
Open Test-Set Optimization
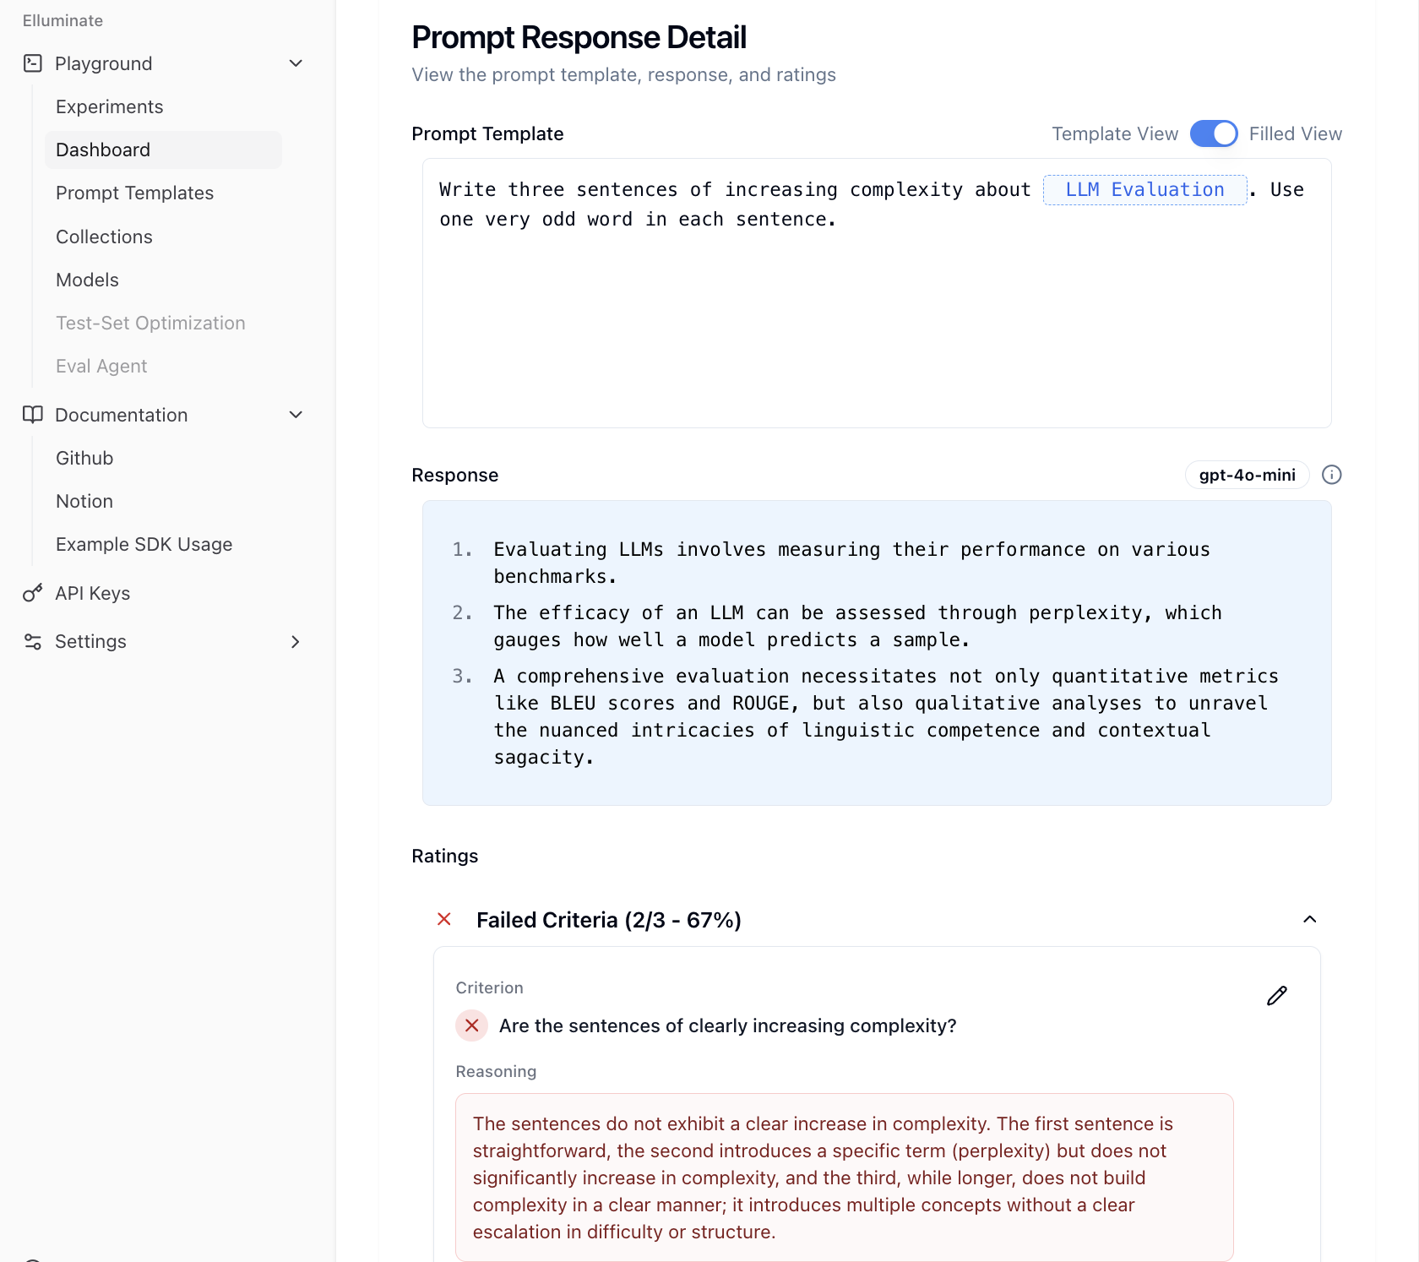[150, 323]
